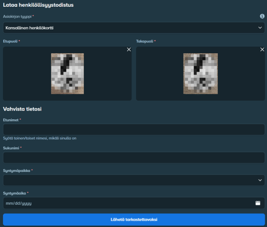The image size is (267, 227).
Task: Select the mm/dd/yyyy date input
Action: [134, 203]
